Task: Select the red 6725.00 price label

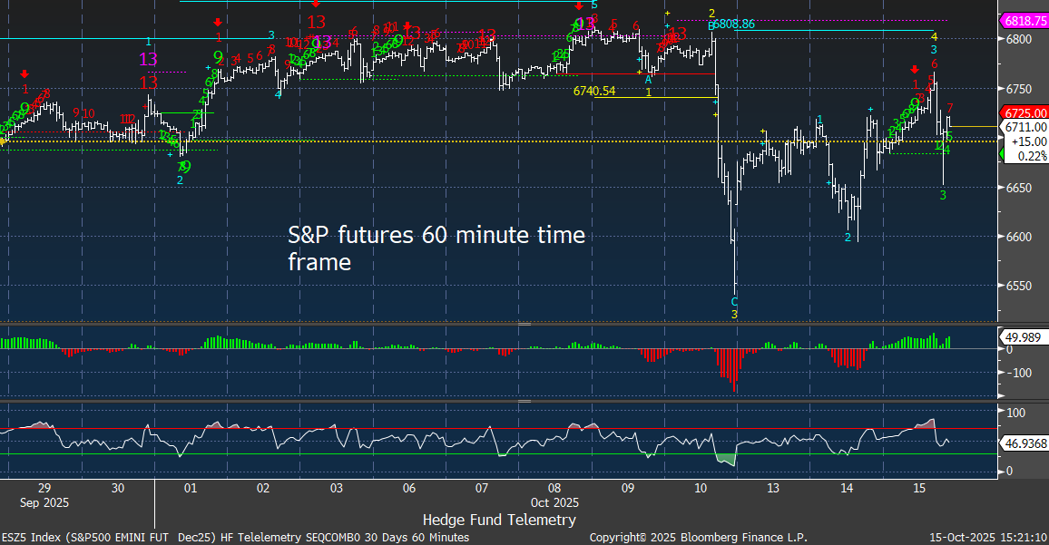Action: click(1024, 112)
